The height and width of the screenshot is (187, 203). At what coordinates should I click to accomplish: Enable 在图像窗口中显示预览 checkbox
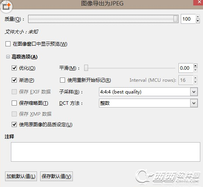pyautogui.click(x=8, y=44)
